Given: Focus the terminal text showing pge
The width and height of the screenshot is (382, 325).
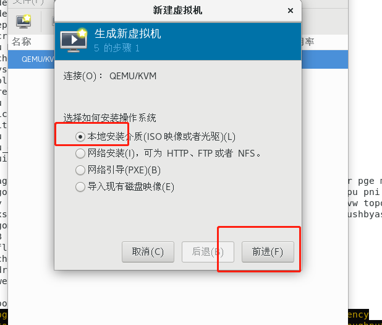Looking at the screenshot, I should tap(366, 181).
